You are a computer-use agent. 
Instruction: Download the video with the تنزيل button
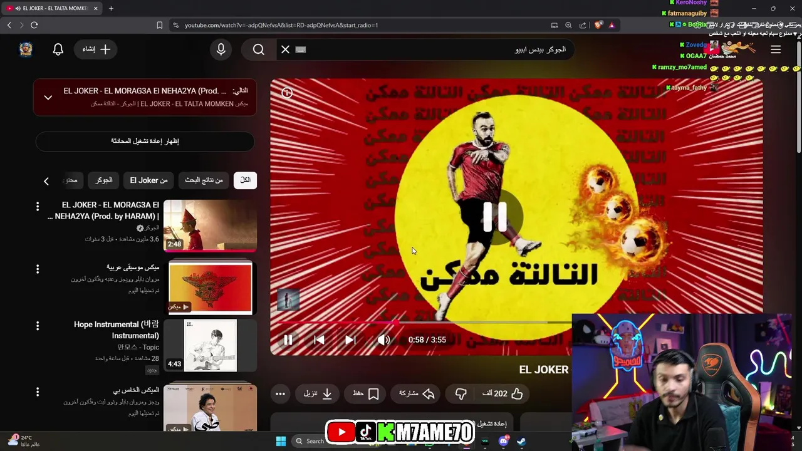pos(318,393)
